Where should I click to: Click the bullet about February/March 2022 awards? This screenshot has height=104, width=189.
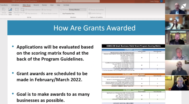(x=52, y=76)
